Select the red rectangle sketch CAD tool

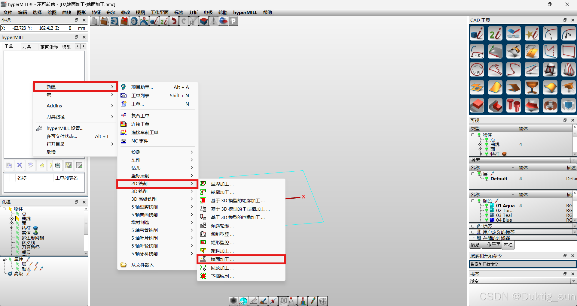tap(569, 52)
